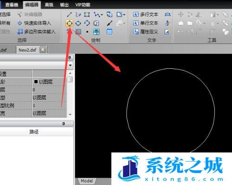
Task: Pin the properties panel header
Action: 70,58
